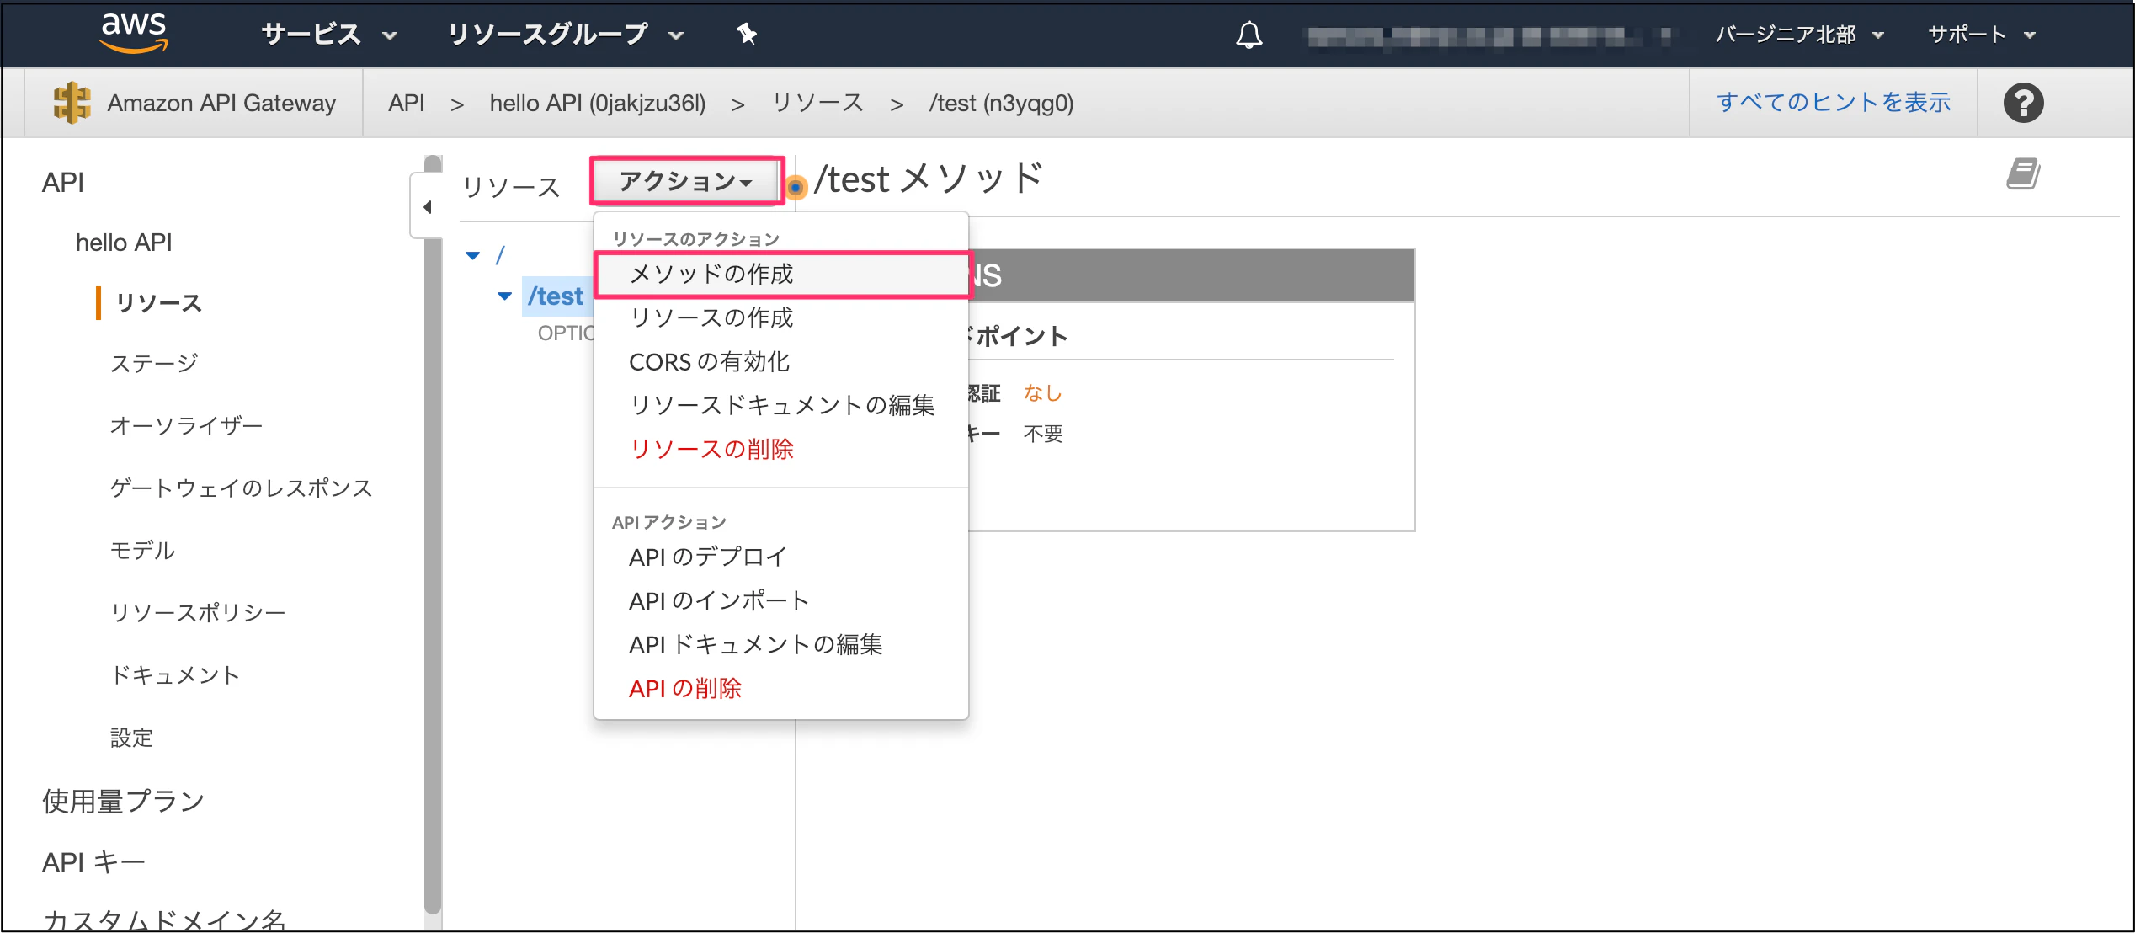The image size is (2135, 933).
Task: Open the notifications bell
Action: point(1249,35)
